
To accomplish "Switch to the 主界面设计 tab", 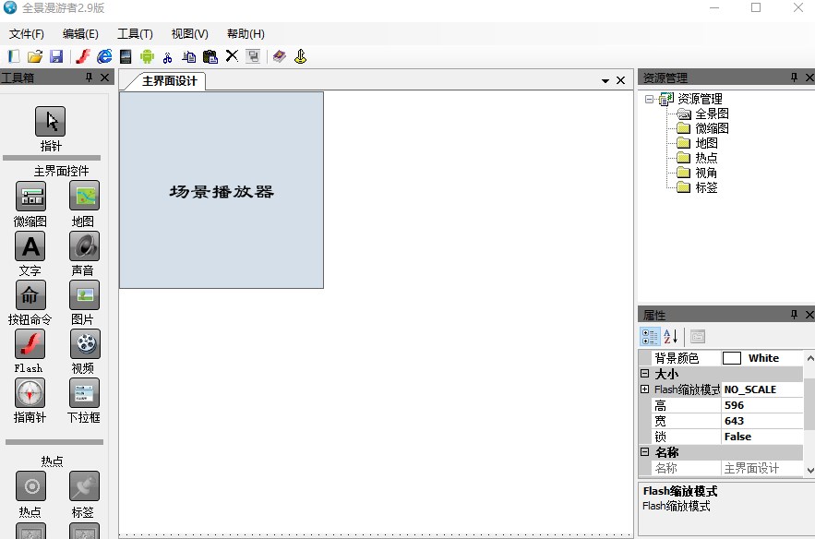I will click(169, 81).
